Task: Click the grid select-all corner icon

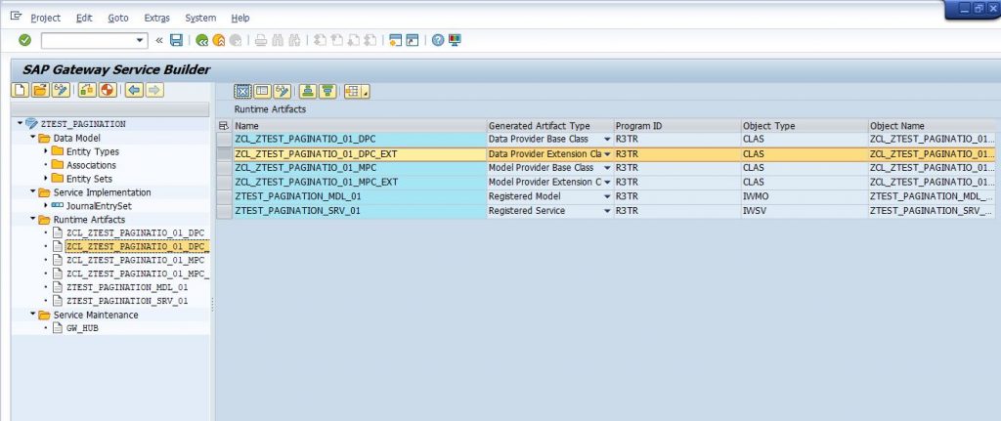Action: point(224,126)
